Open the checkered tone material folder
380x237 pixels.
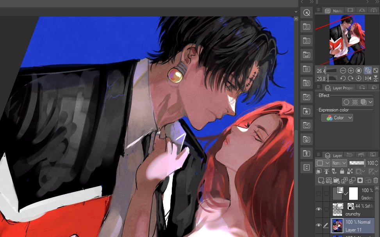click(307, 69)
